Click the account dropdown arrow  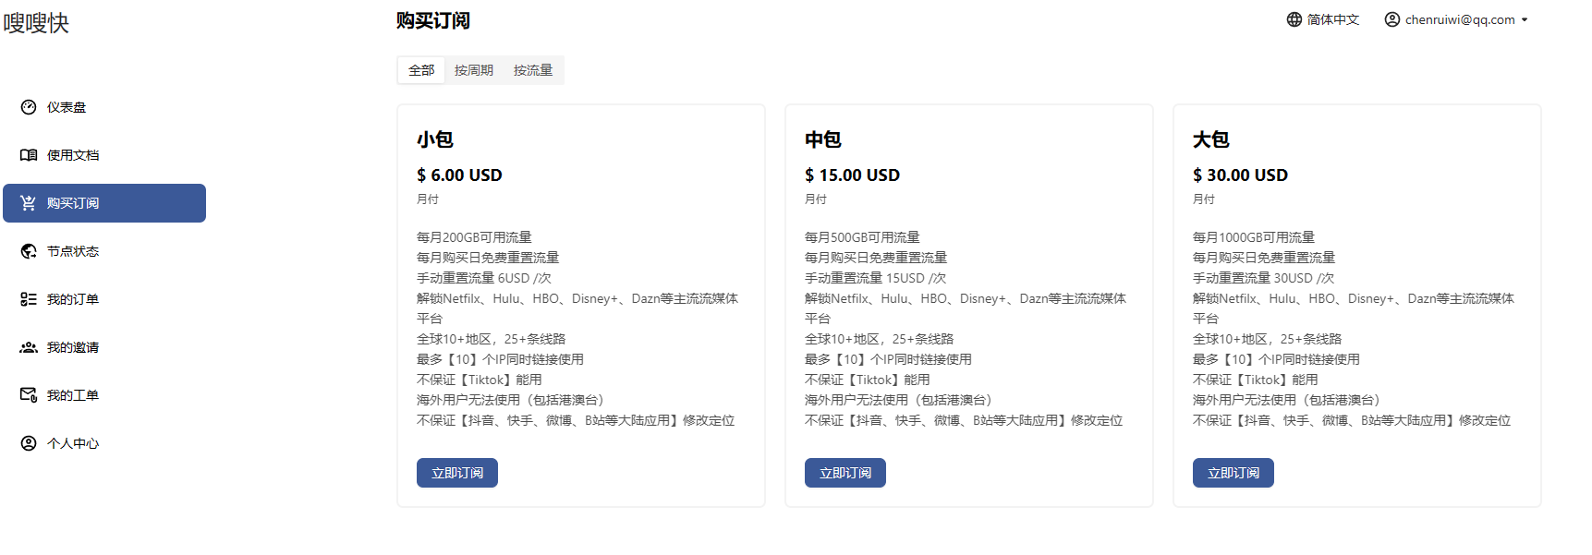(x=1525, y=19)
